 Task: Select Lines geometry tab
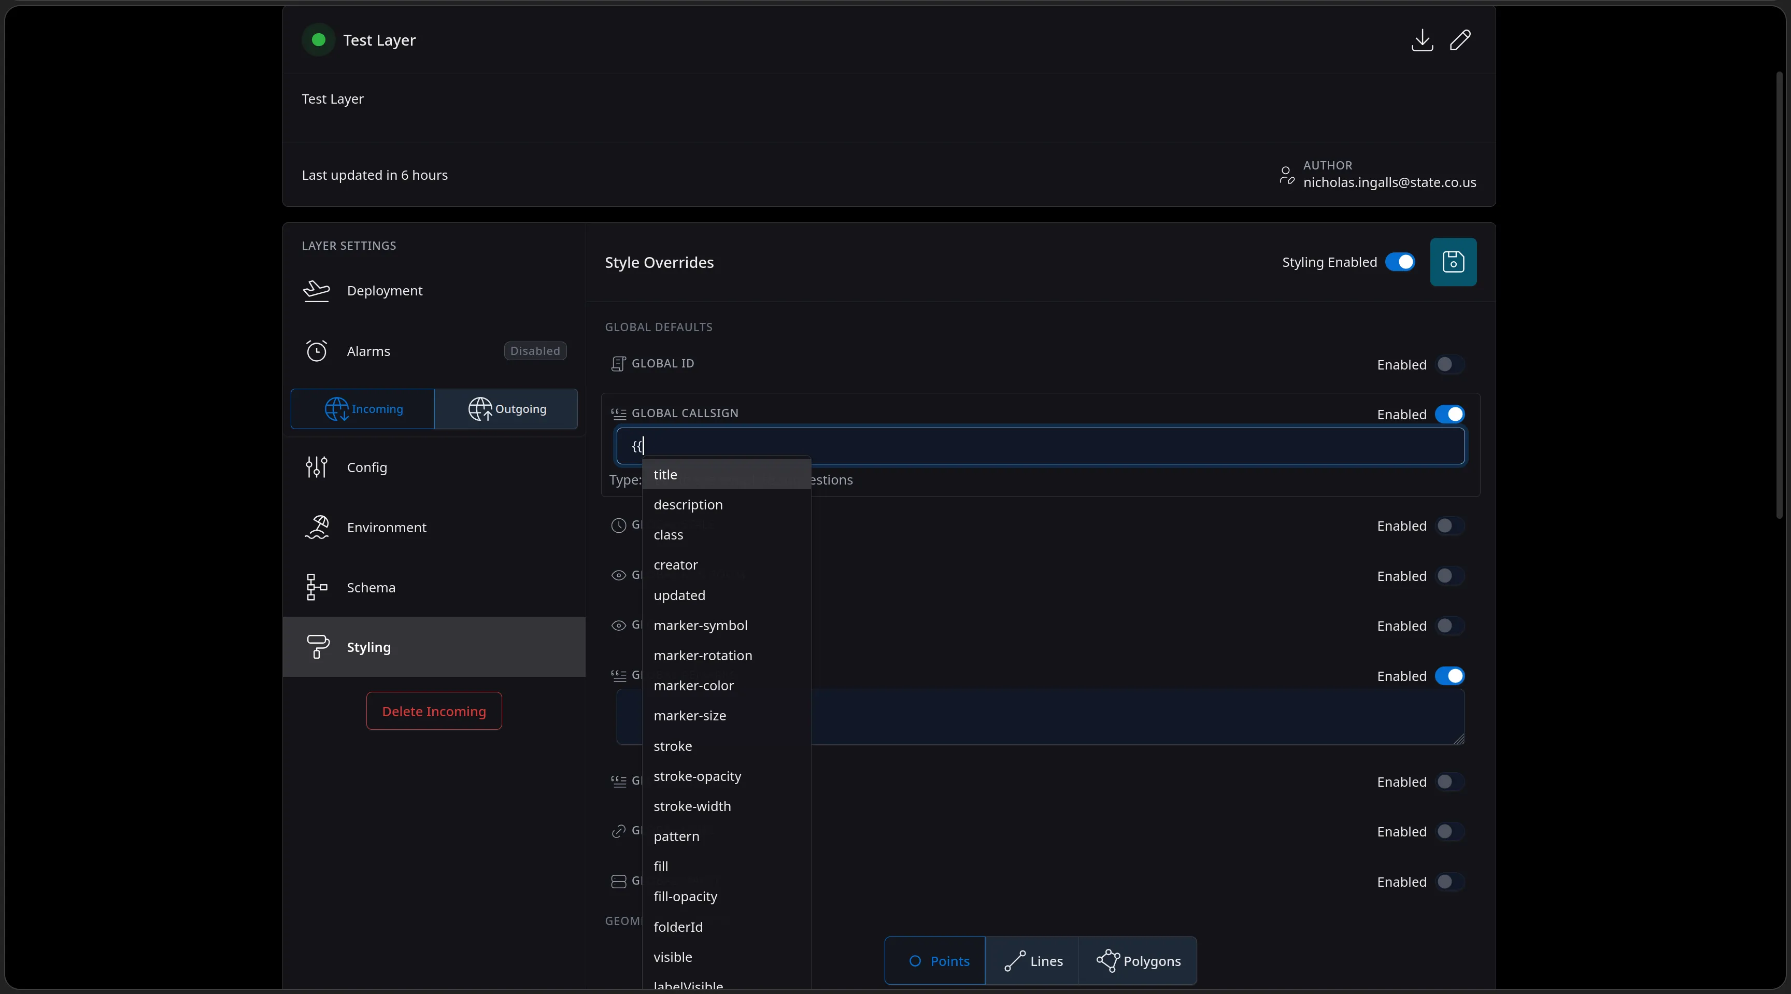[x=1032, y=961]
